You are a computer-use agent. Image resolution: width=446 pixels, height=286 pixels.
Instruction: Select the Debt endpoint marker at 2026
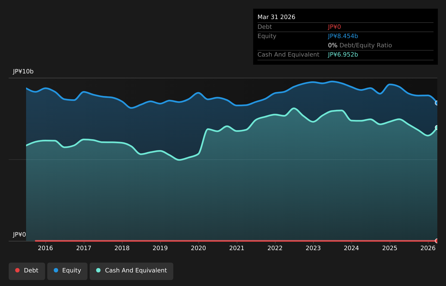click(x=437, y=241)
